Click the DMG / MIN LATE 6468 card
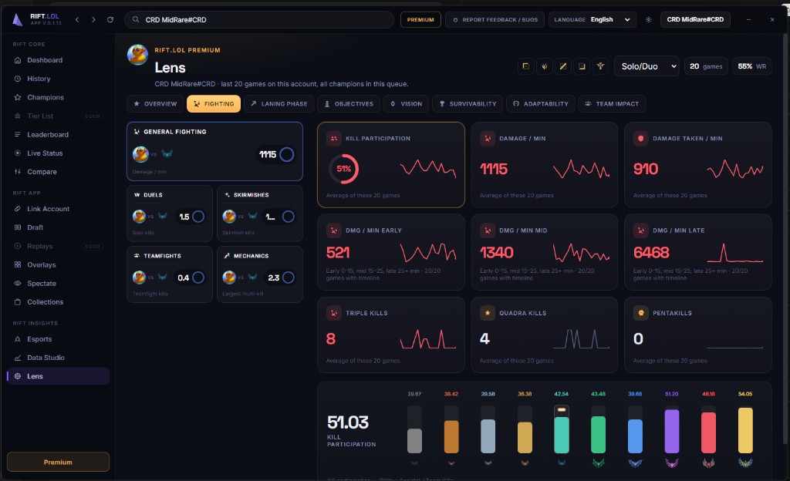 point(697,252)
